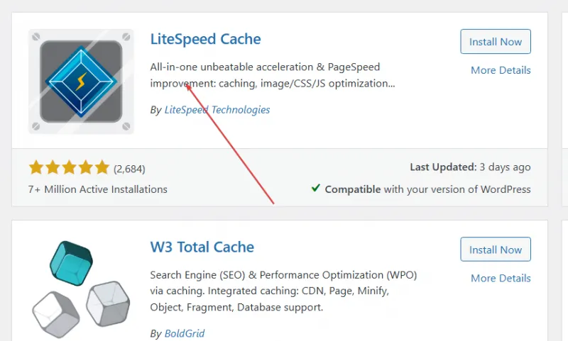The width and height of the screenshot is (568, 341).
Task: Click the green compatibility checkmark icon
Action: point(315,189)
